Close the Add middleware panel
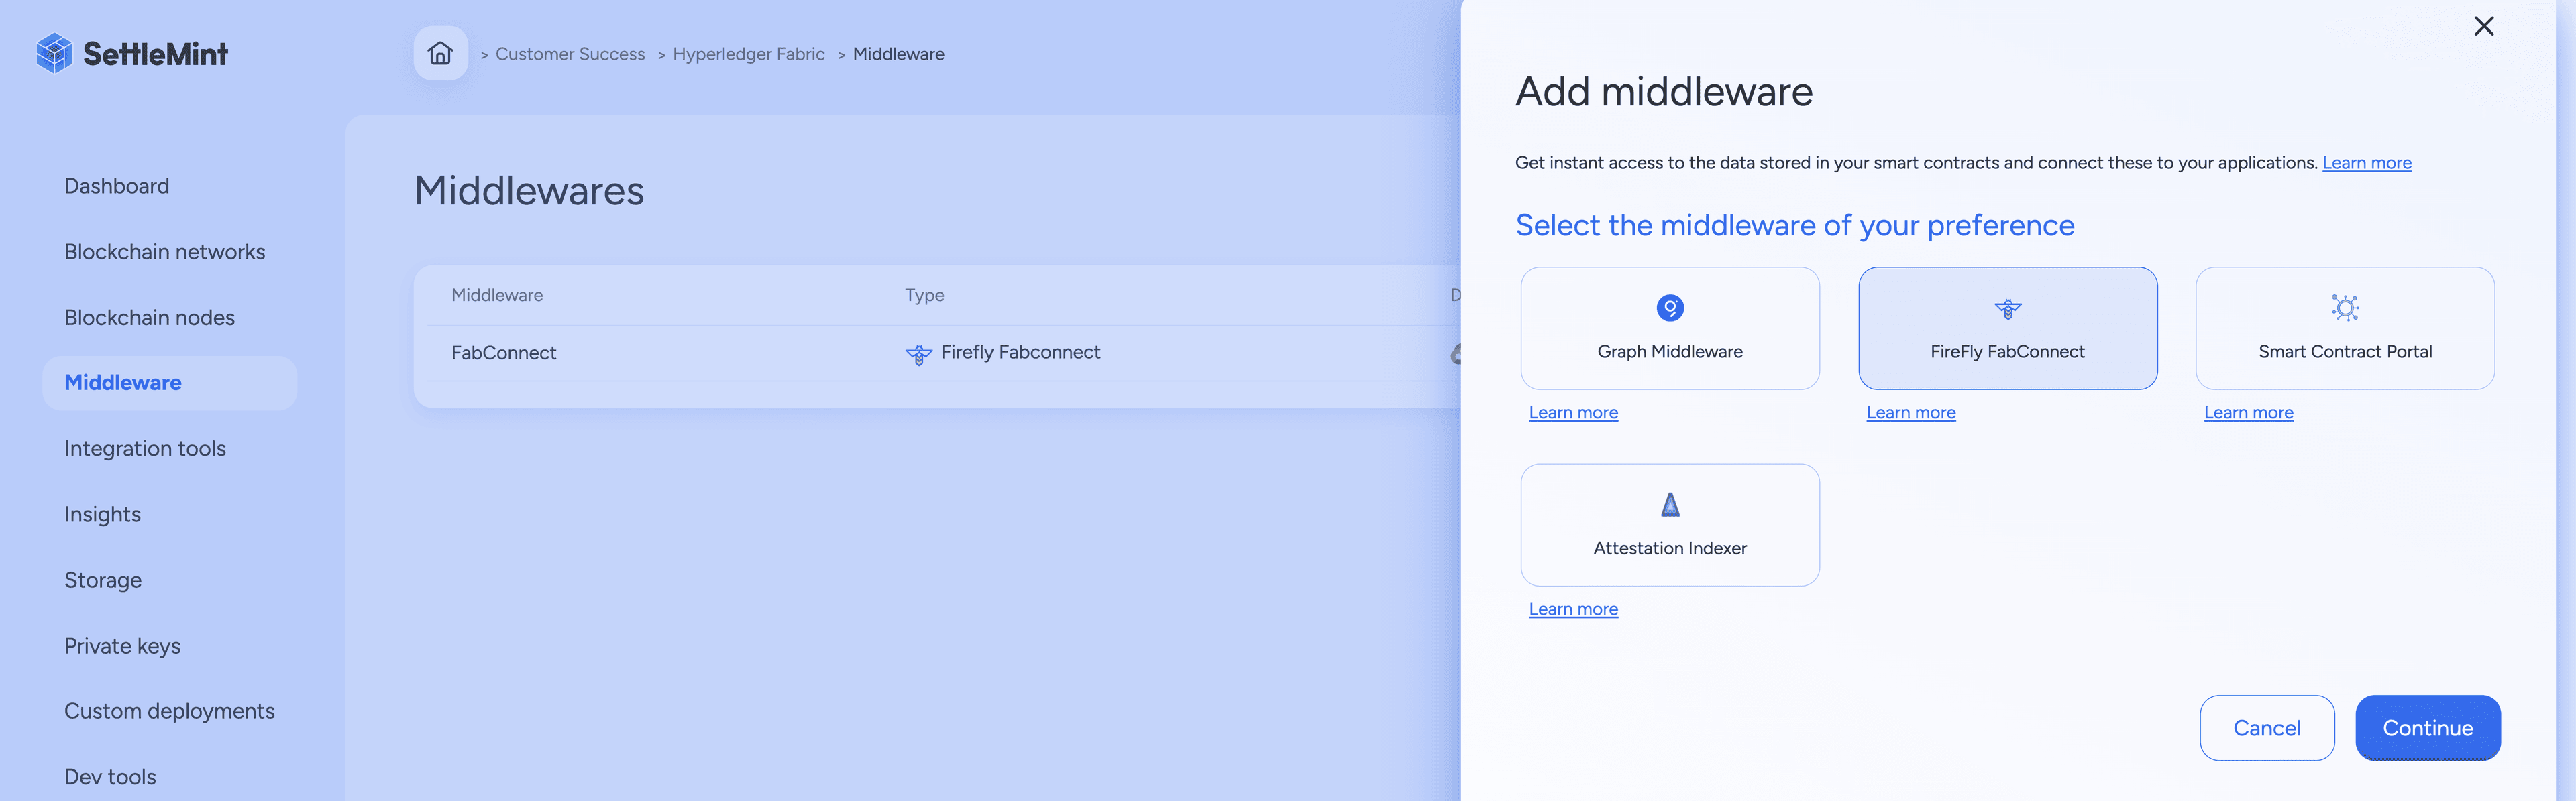2576x801 pixels. (x=2484, y=26)
